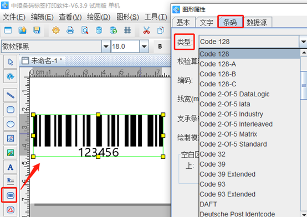Open the 工具(T) menu
This screenshot has width=307, height=217.
[156, 17]
